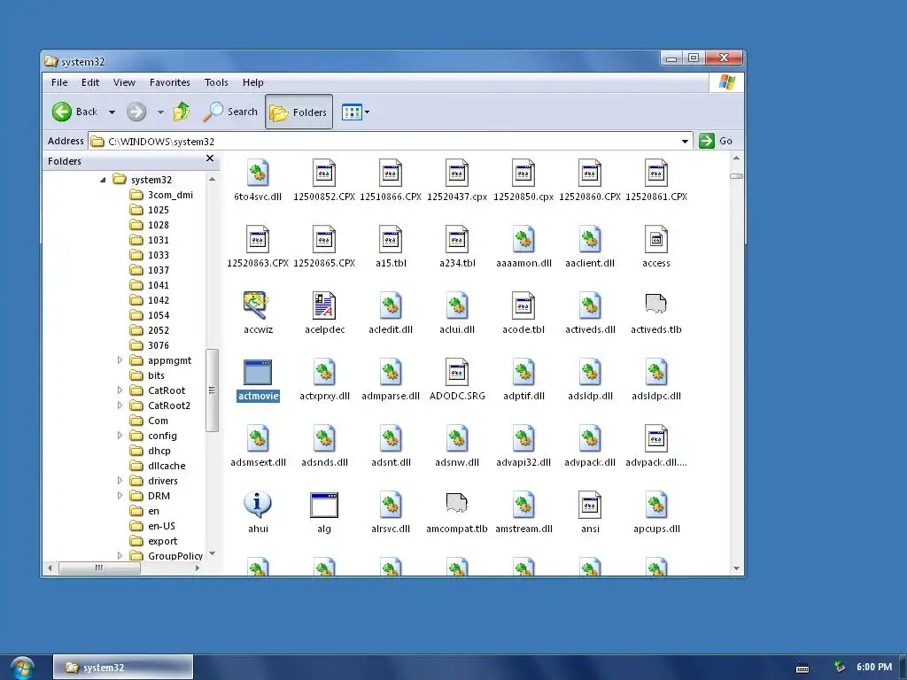Select the acelpdec file icon
Screen dimensions: 907x680
(x=324, y=305)
